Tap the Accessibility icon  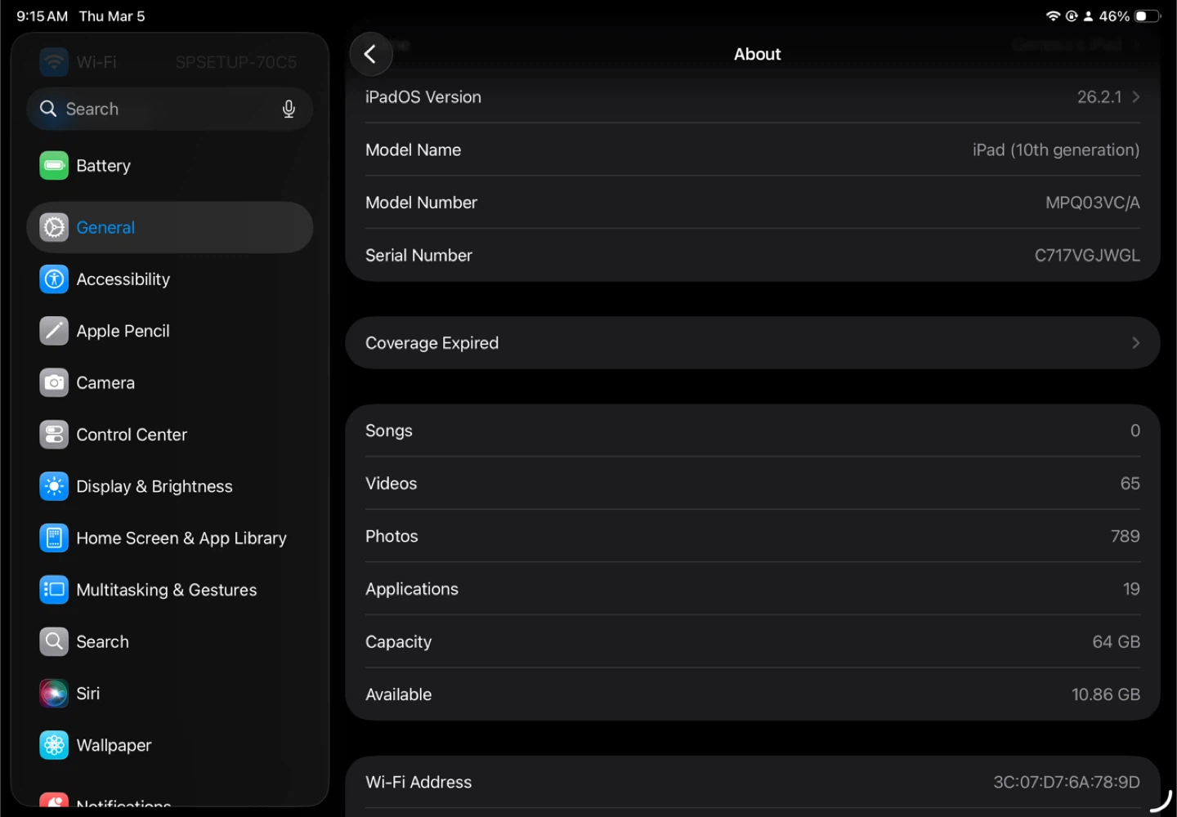pos(54,279)
